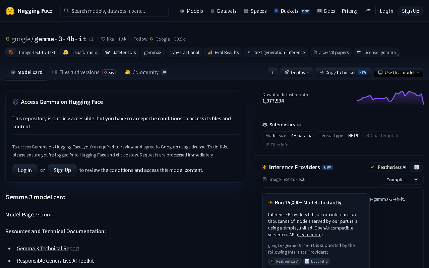Click the Image-Text-to-Text tag icon
429x268 pixels.
[11, 52]
